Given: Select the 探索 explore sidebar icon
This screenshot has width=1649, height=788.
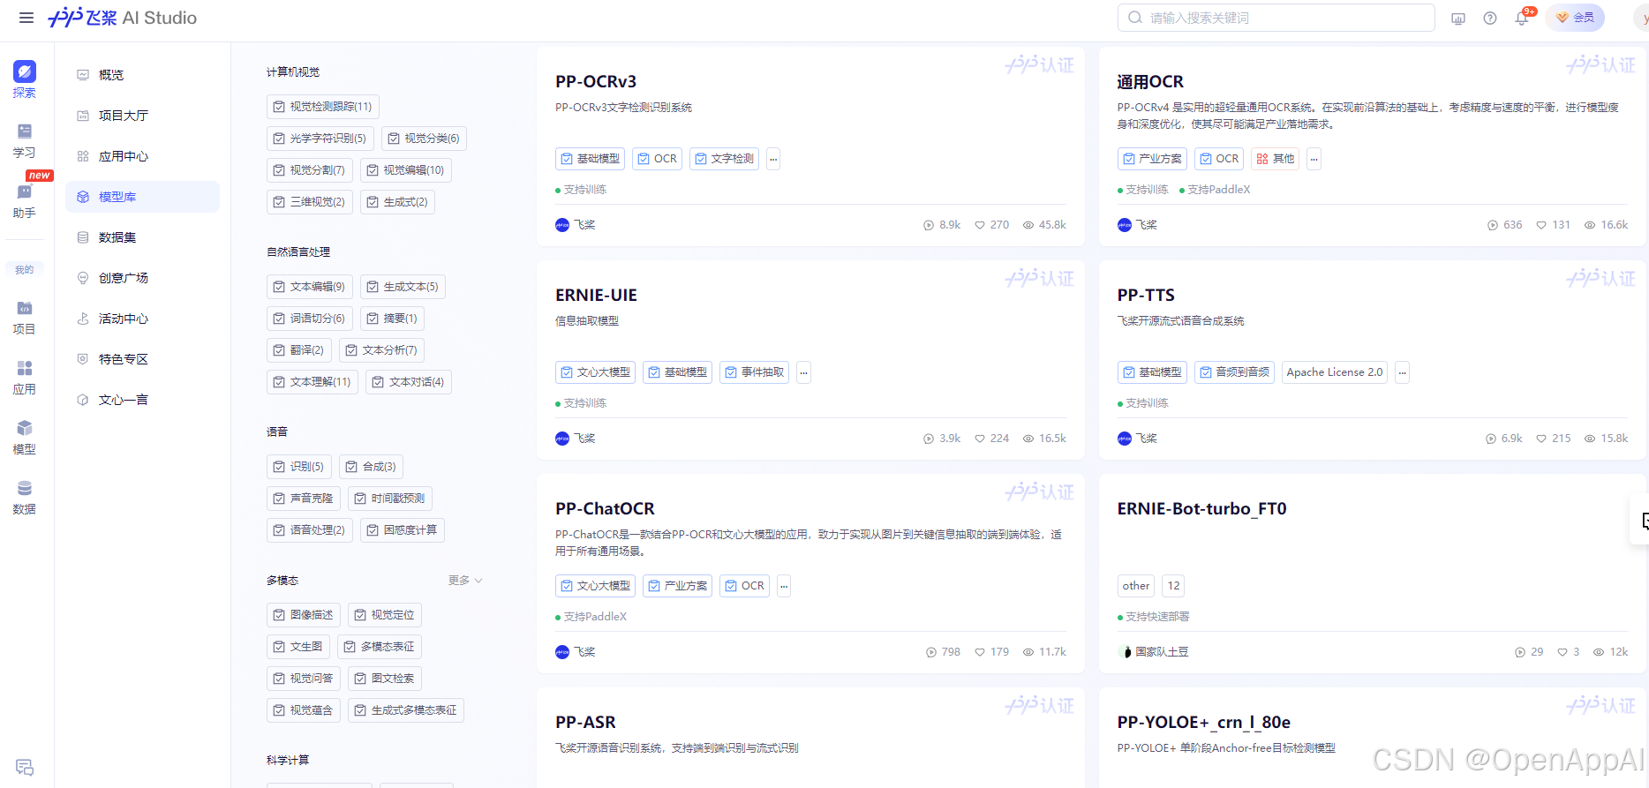Looking at the screenshot, I should click(25, 79).
